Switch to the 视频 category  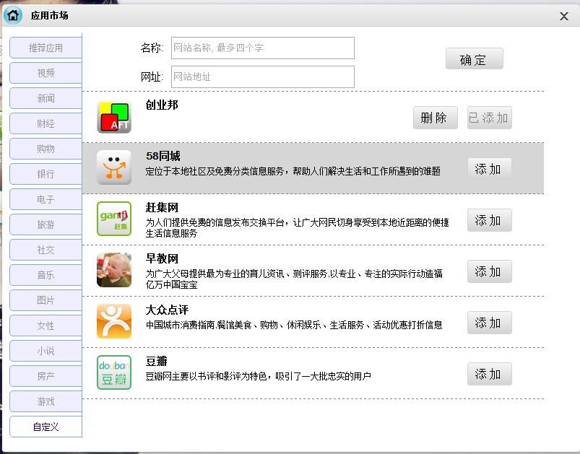pos(46,73)
